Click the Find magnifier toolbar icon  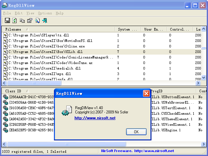coord(37,21)
